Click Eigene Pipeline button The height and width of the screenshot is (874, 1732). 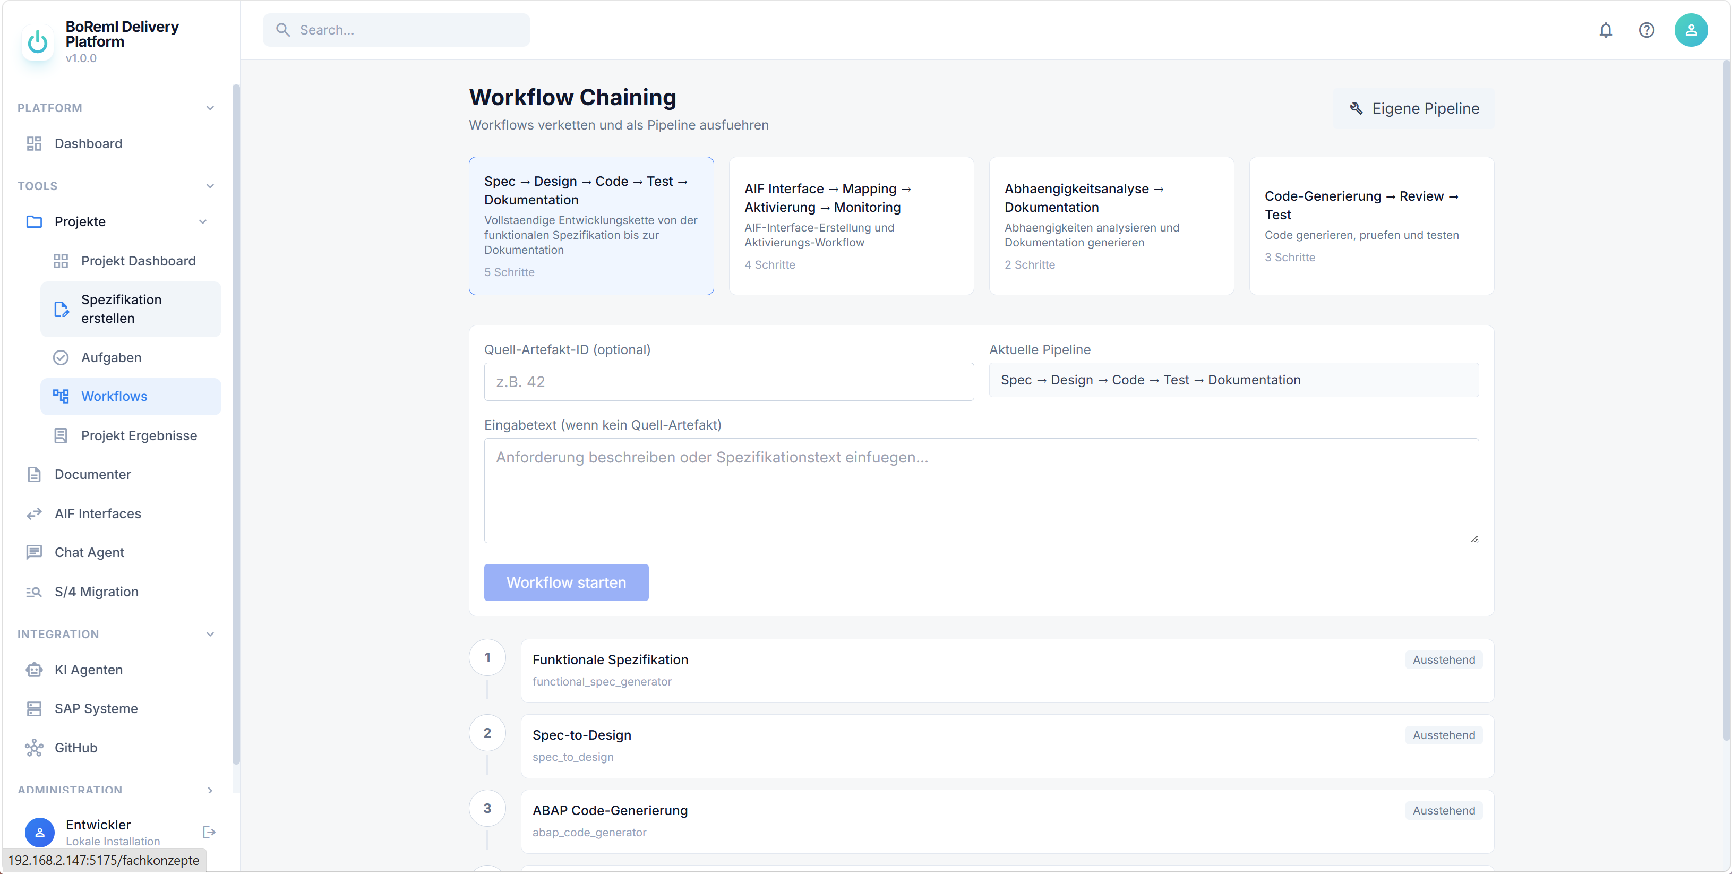(x=1413, y=108)
